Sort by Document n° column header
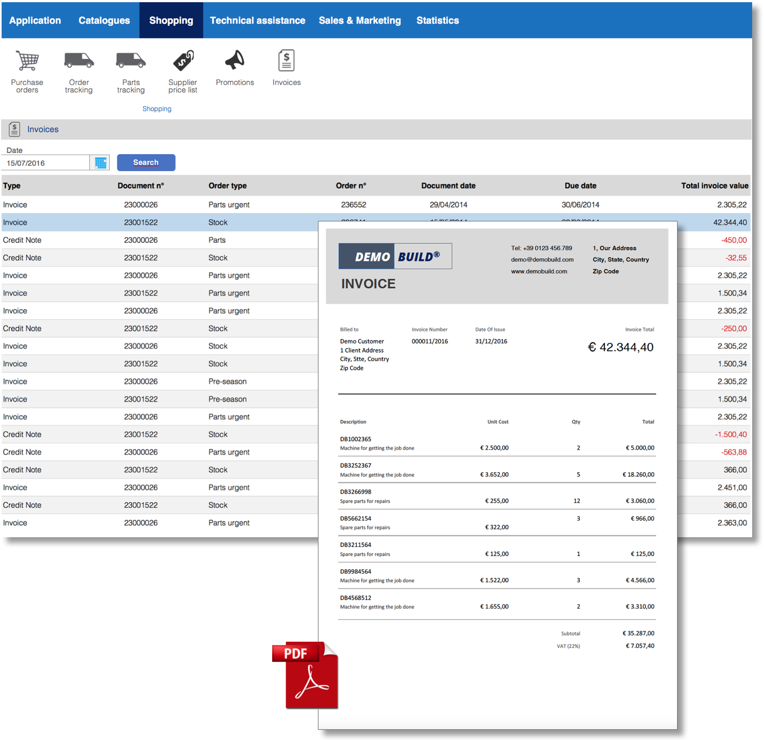Viewport: 764px width, 740px height. [141, 186]
